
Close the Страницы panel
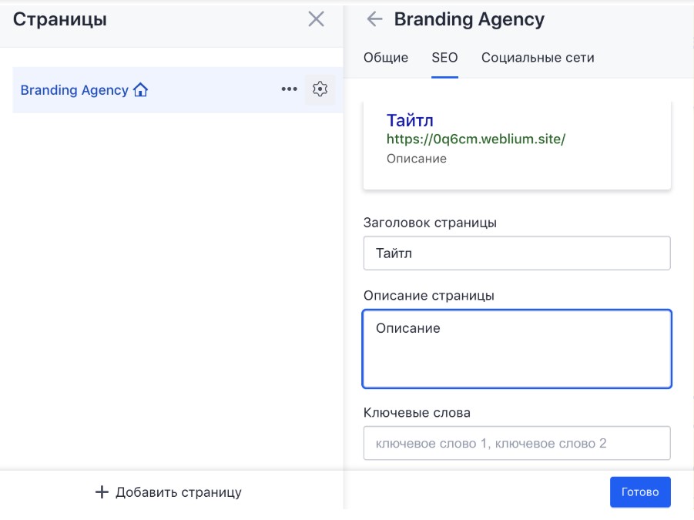(316, 20)
